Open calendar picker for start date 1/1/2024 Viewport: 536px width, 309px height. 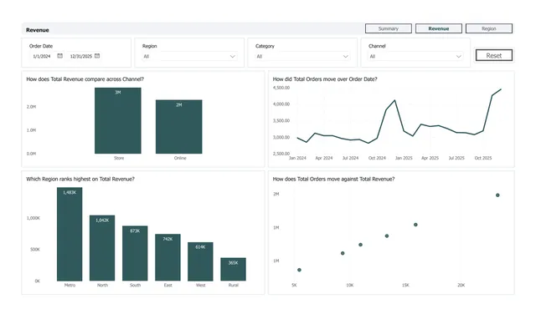[59, 56]
